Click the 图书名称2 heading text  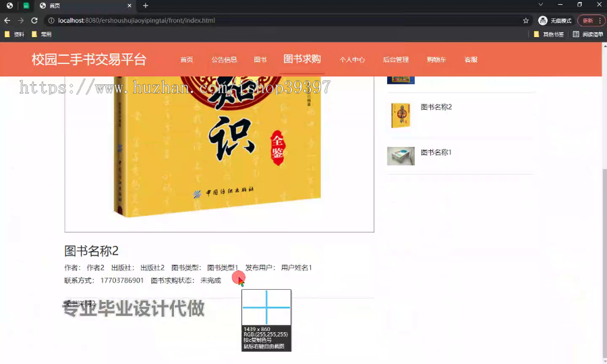[91, 251]
